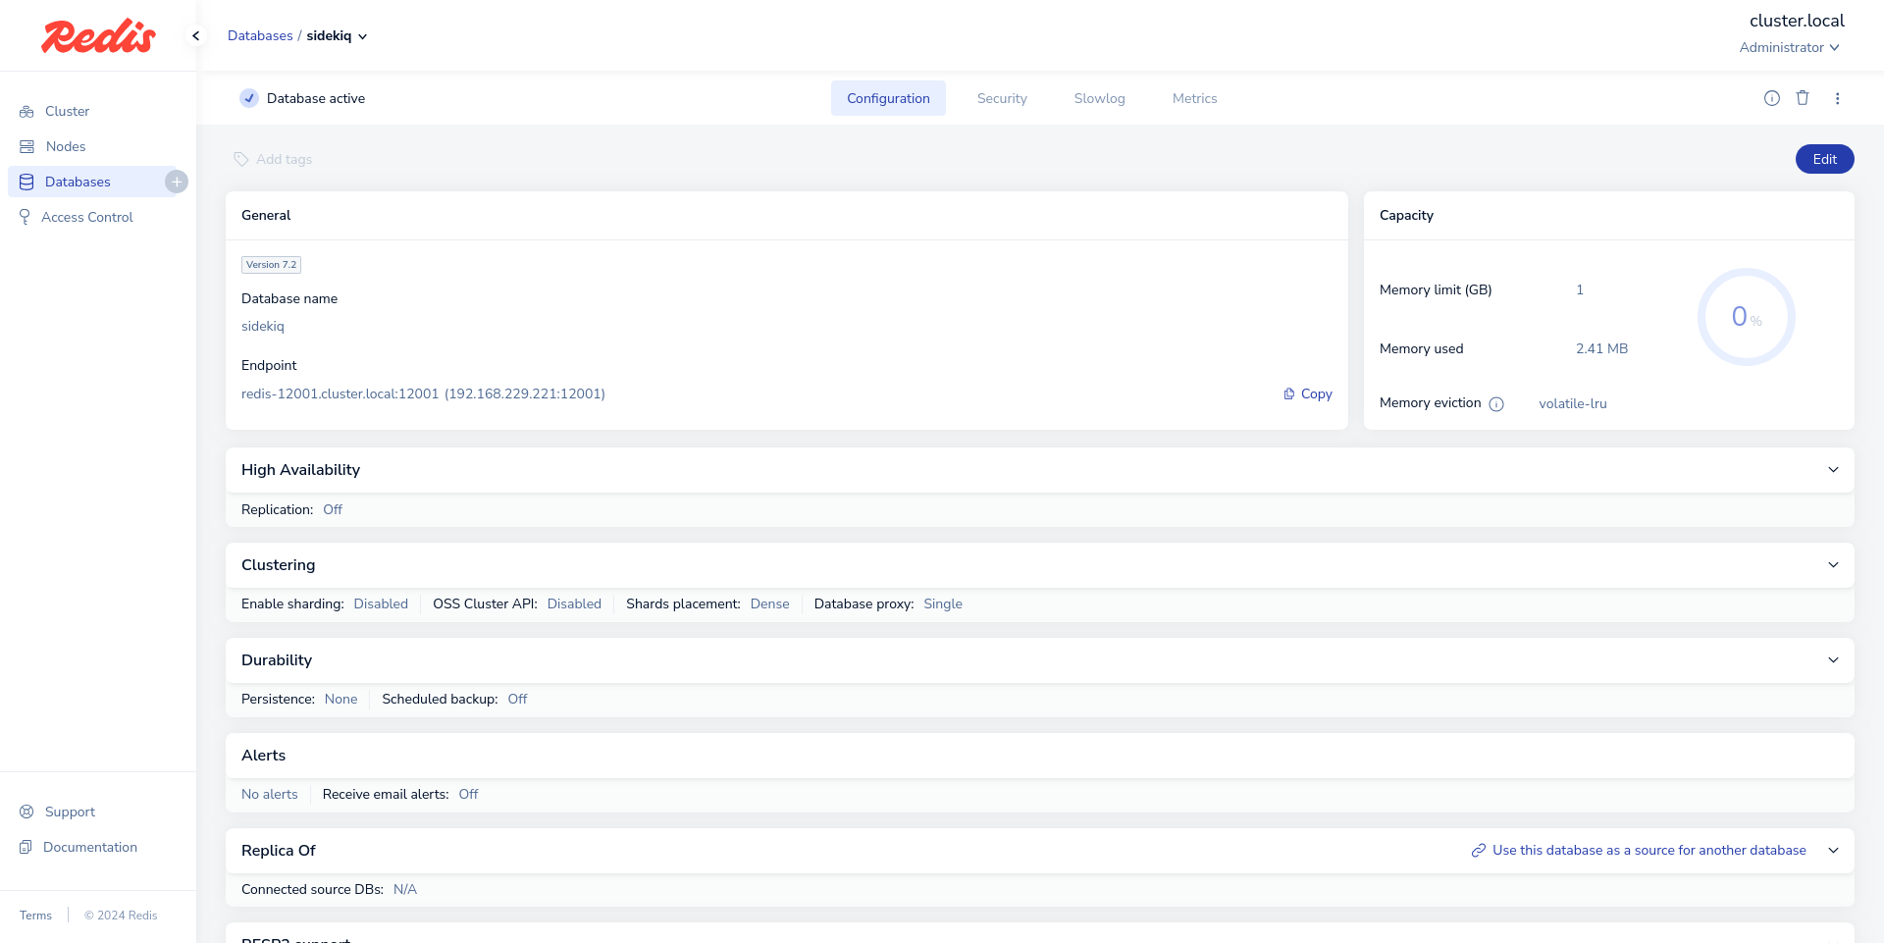This screenshot has height=943, width=1884.
Task: Go to Databases breadcrumb link
Action: (260, 36)
